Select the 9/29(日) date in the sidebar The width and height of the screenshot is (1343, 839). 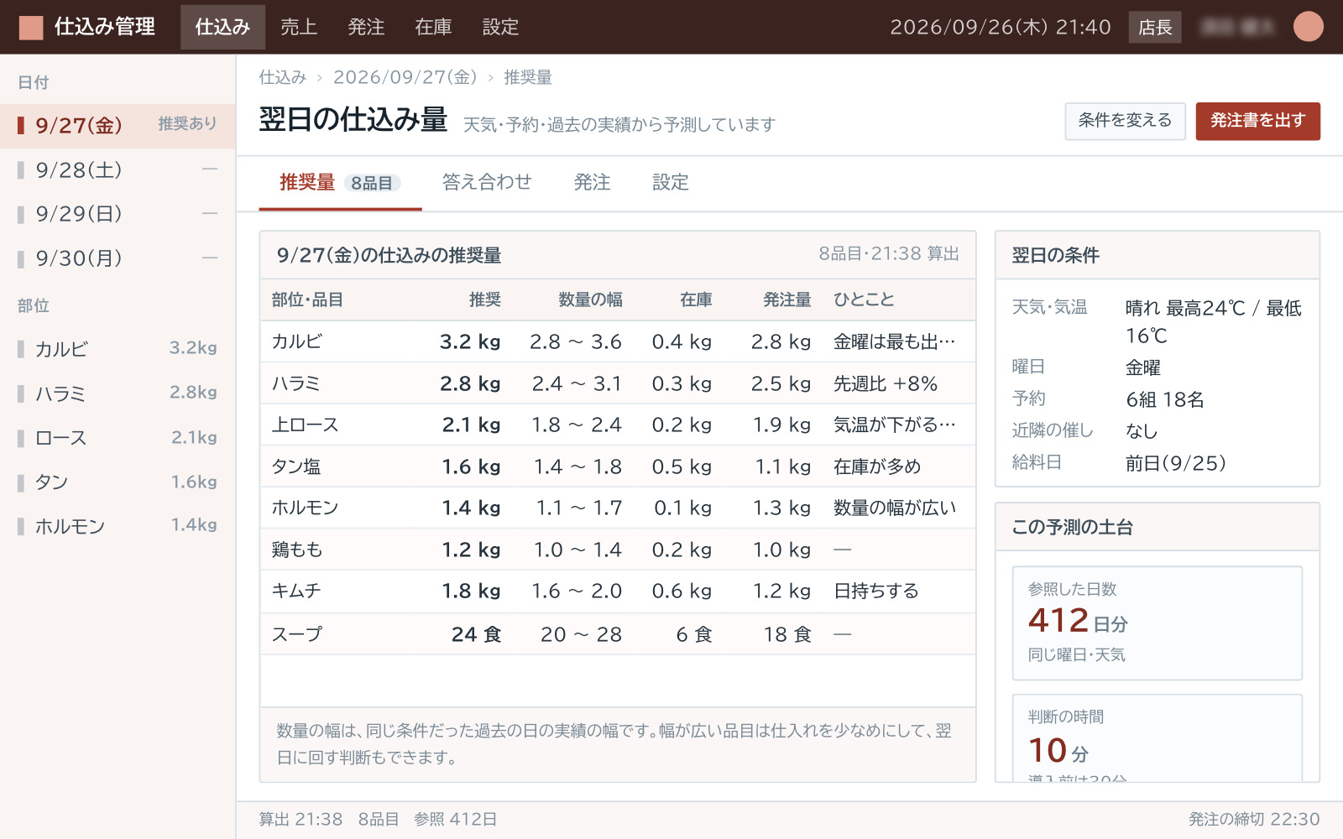tap(118, 214)
